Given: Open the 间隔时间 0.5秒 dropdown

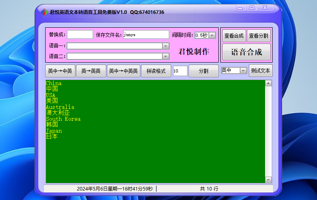Looking at the screenshot, I should (x=212, y=35).
